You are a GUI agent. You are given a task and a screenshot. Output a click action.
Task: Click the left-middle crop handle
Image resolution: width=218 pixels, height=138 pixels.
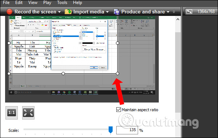9,43
